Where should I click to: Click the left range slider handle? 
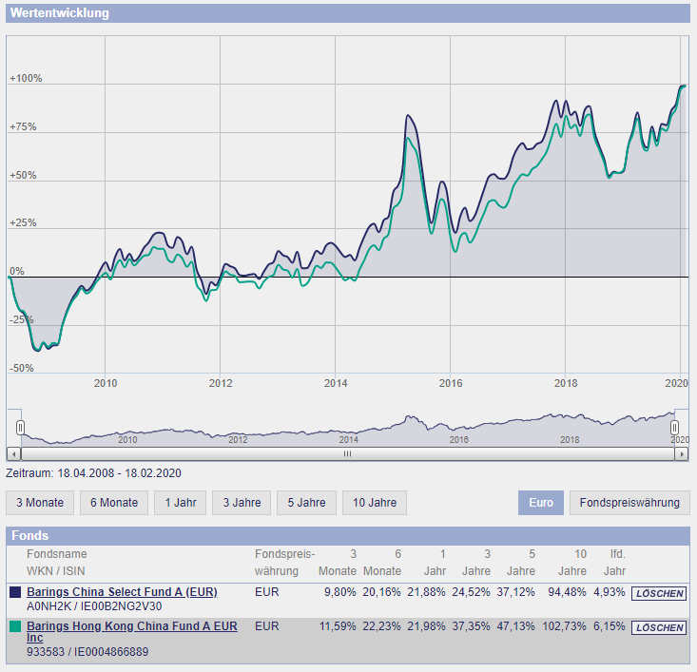click(x=21, y=428)
